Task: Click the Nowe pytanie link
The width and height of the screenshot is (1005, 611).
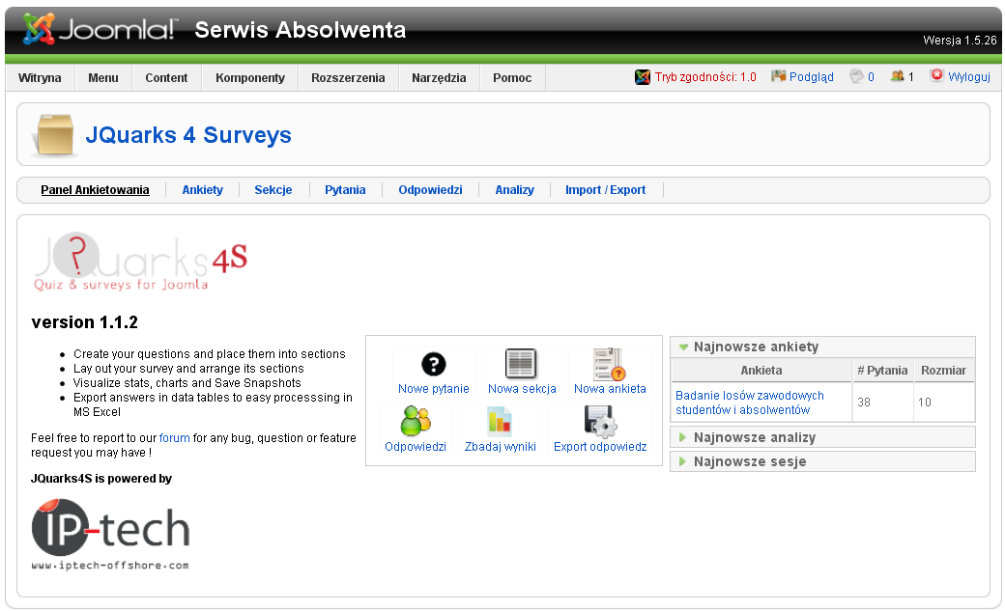Action: (x=433, y=389)
